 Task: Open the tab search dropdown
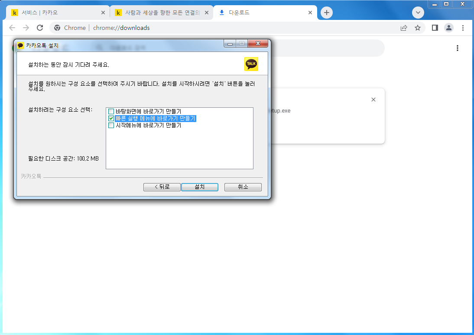[x=418, y=13]
